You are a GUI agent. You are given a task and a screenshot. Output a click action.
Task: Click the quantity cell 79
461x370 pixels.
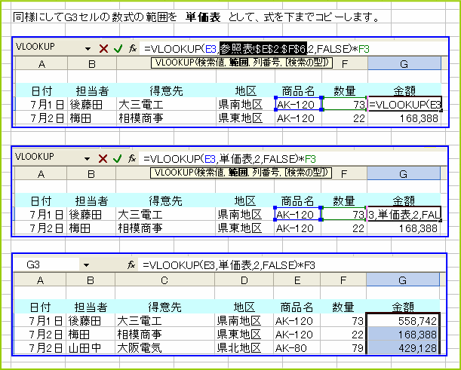343,348
